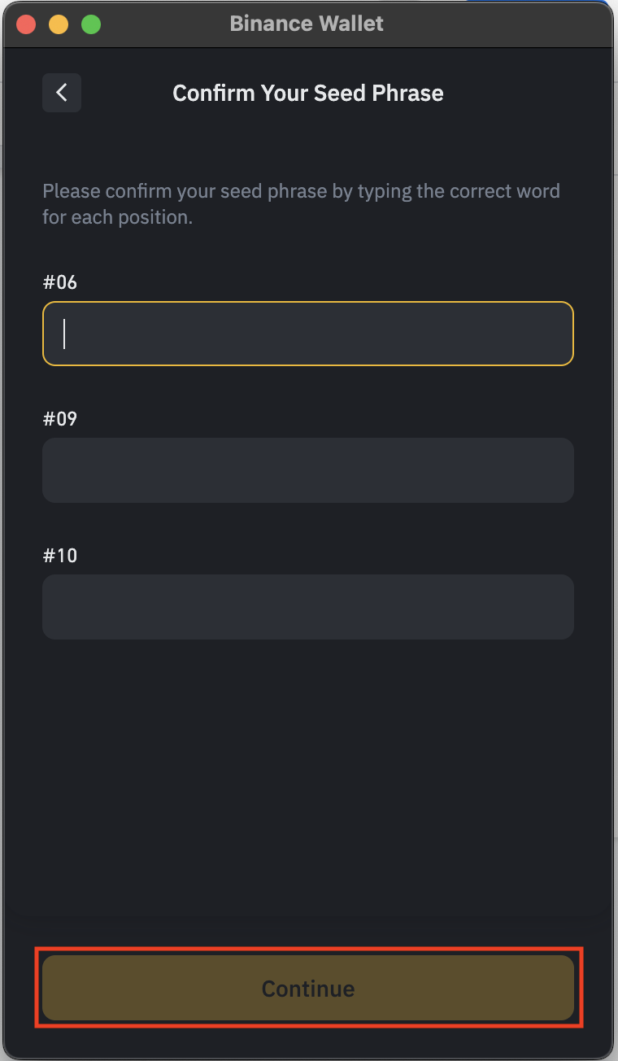Click the "Confirm Your Seed Phrase" heading

pyautogui.click(x=308, y=93)
